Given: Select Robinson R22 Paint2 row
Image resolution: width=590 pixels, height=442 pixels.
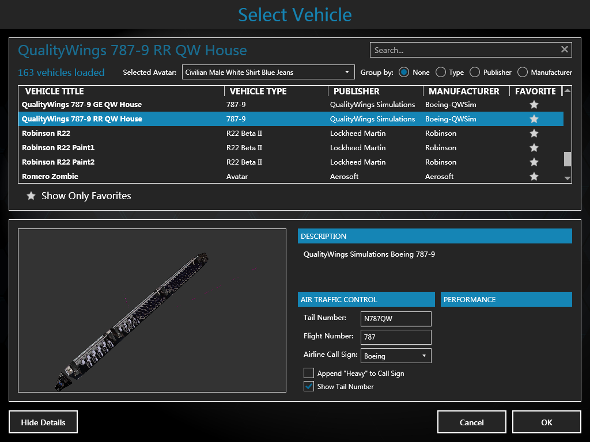Looking at the screenshot, I should (x=291, y=162).
